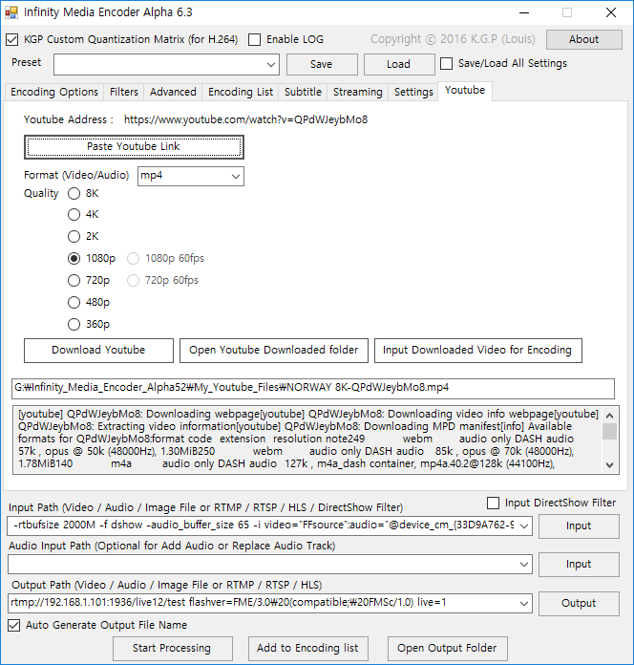The image size is (634, 665).
Task: Open the Subtitle tab
Action: pyautogui.click(x=303, y=92)
